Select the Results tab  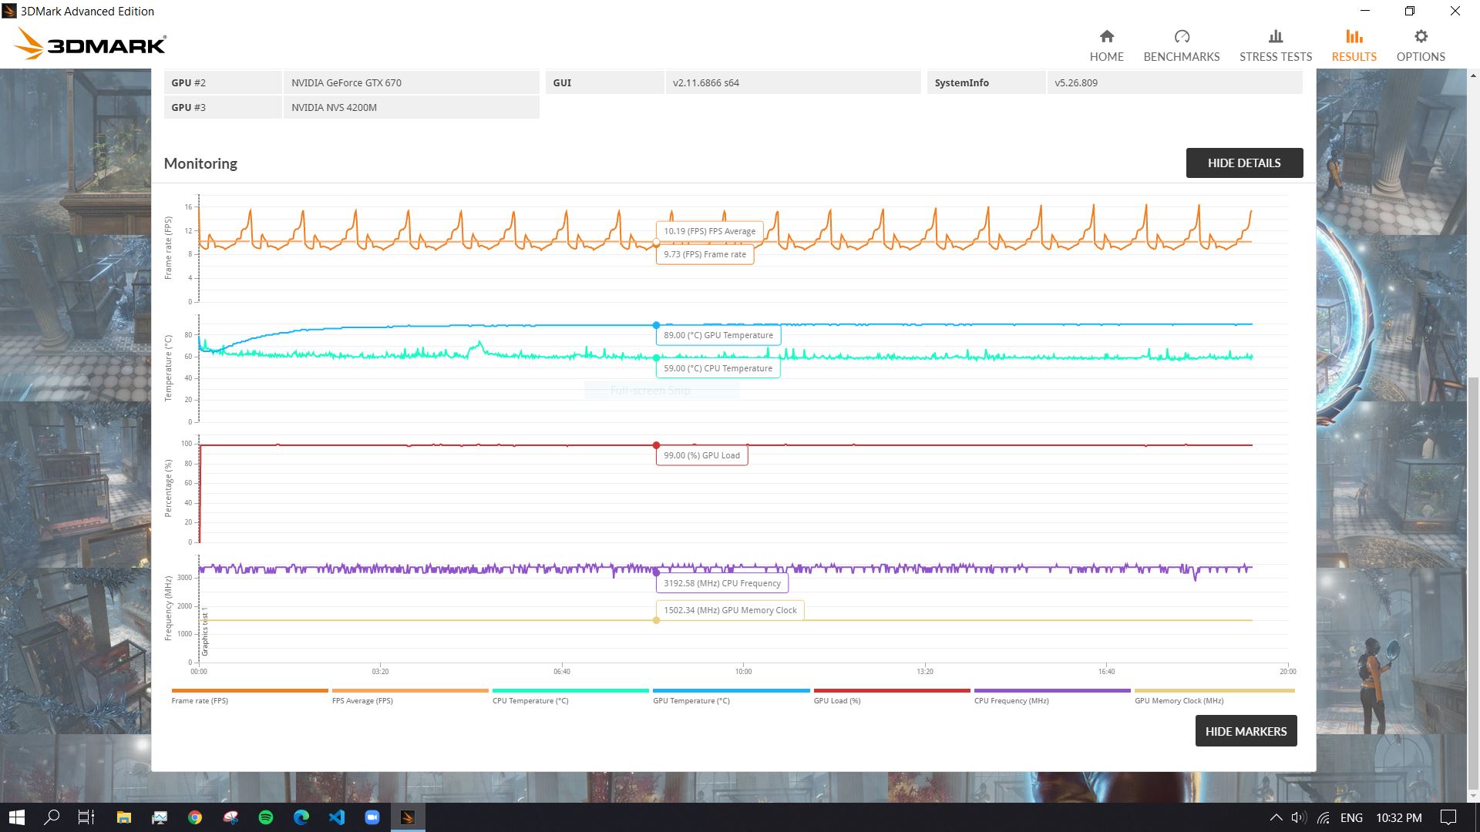(x=1354, y=46)
